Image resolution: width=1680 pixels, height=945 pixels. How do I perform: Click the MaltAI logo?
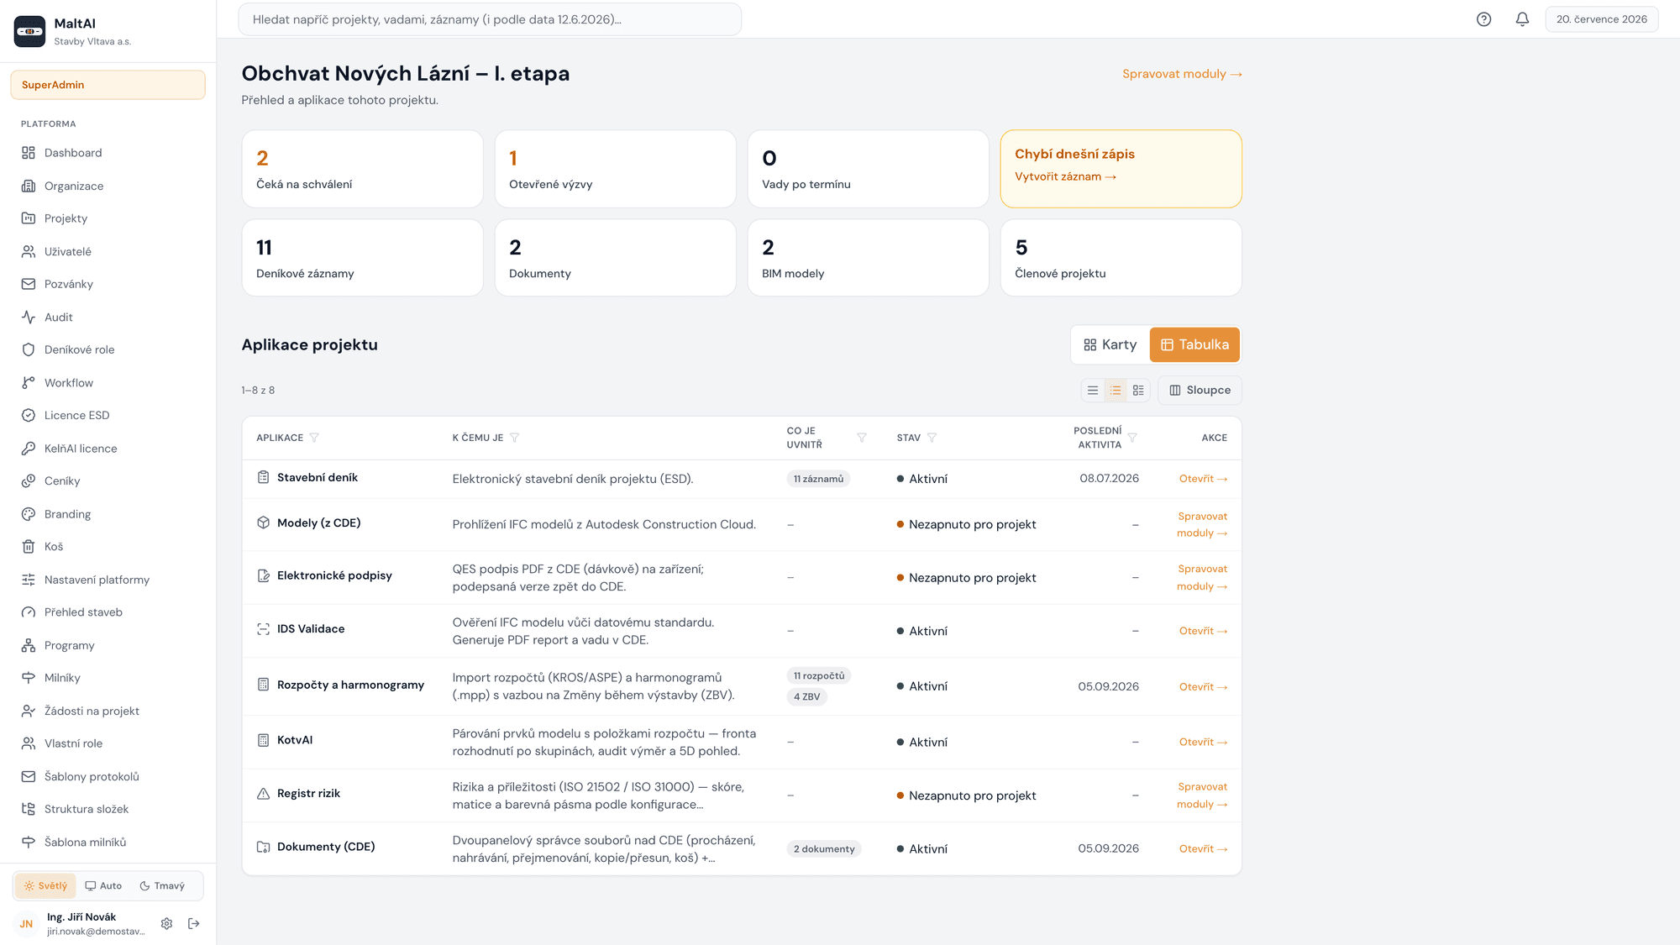click(30, 32)
